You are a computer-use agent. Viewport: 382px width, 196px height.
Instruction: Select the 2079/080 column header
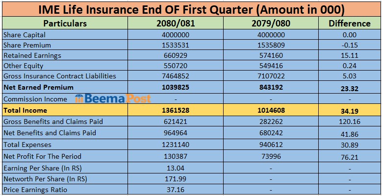271,23
